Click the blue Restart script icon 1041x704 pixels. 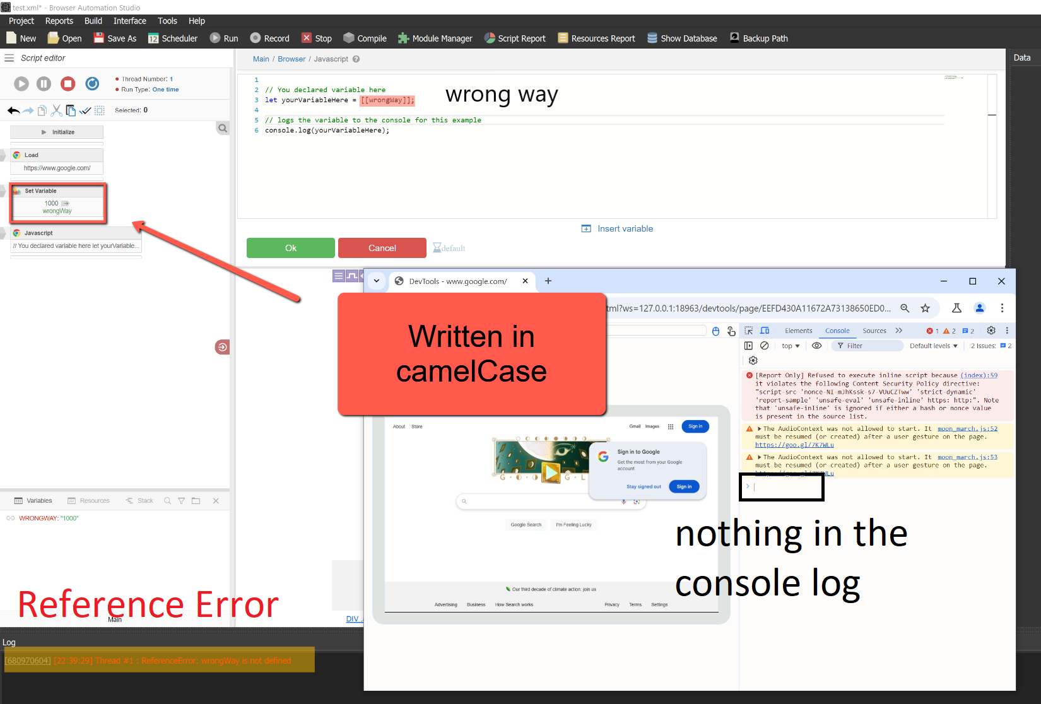click(92, 84)
